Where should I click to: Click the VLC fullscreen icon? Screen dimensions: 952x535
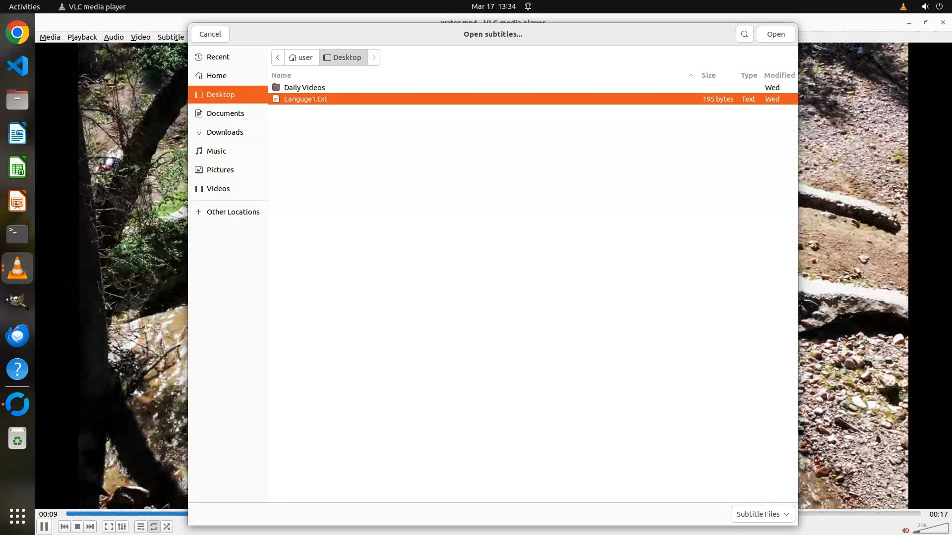tap(109, 527)
